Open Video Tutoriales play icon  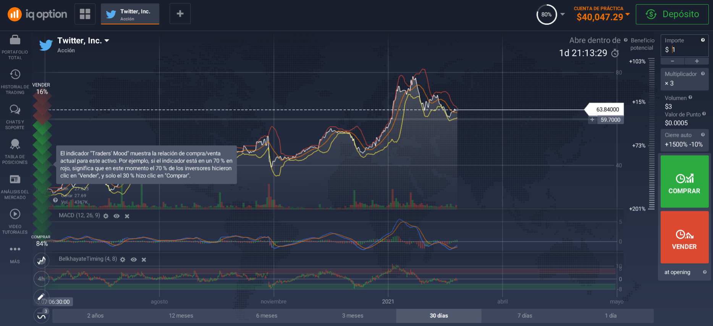[x=15, y=214]
